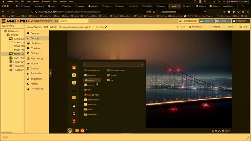Click the Firefox back arrow
The width and height of the screenshot is (251, 141).
(3, 12)
